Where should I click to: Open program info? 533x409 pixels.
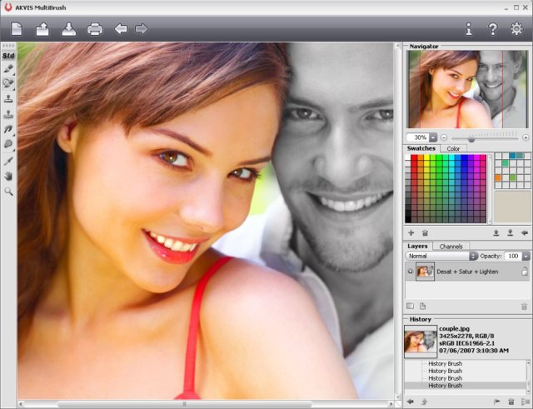469,29
